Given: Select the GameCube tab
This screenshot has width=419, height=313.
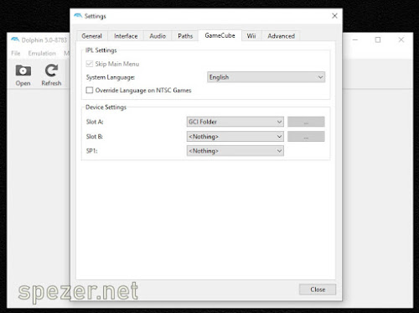Looking at the screenshot, I should 220,35.
